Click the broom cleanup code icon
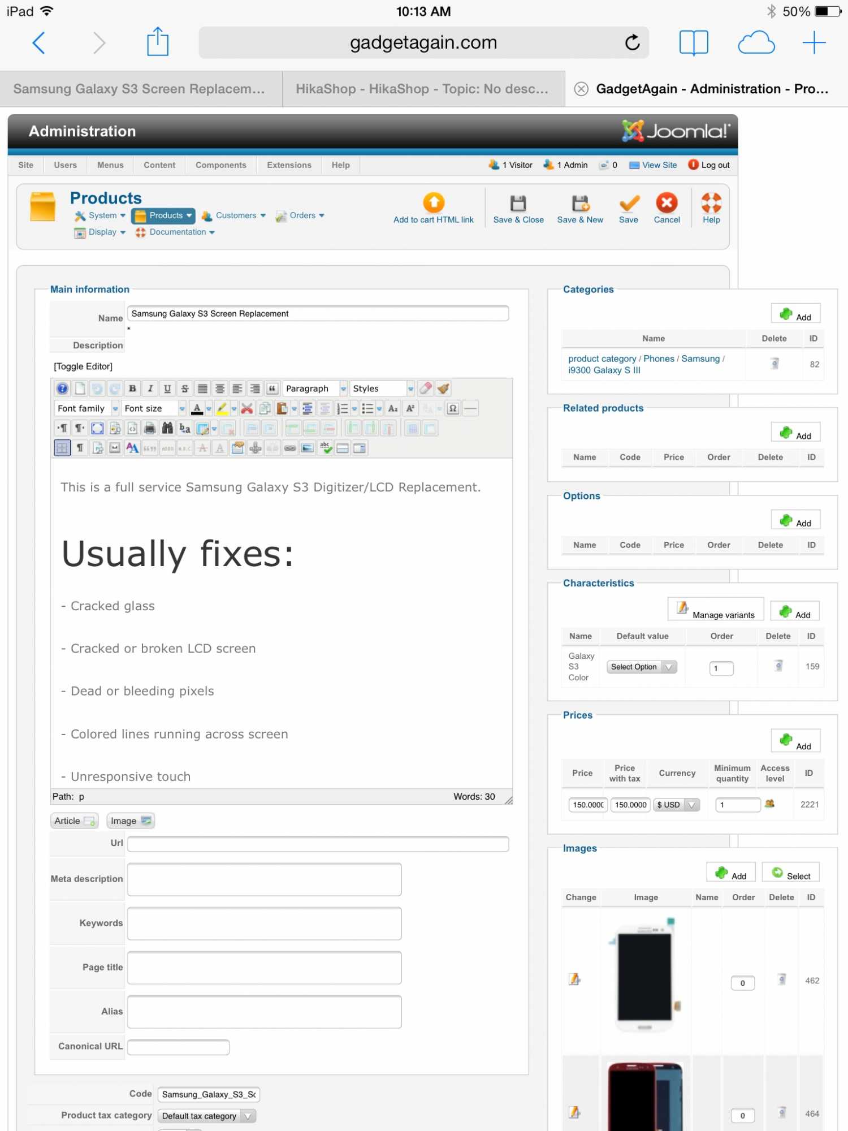Screen dimensions: 848x1131 point(443,388)
